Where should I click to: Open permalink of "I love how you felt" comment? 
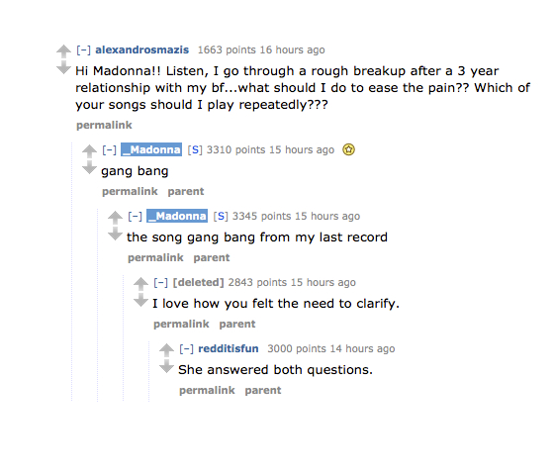click(181, 325)
